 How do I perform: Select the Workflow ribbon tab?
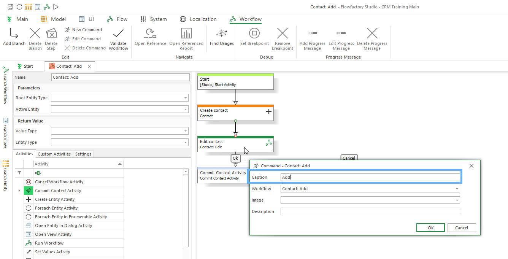[x=246, y=19]
